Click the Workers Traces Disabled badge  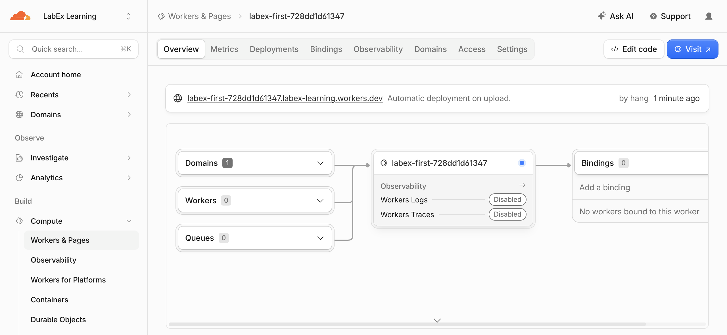507,214
